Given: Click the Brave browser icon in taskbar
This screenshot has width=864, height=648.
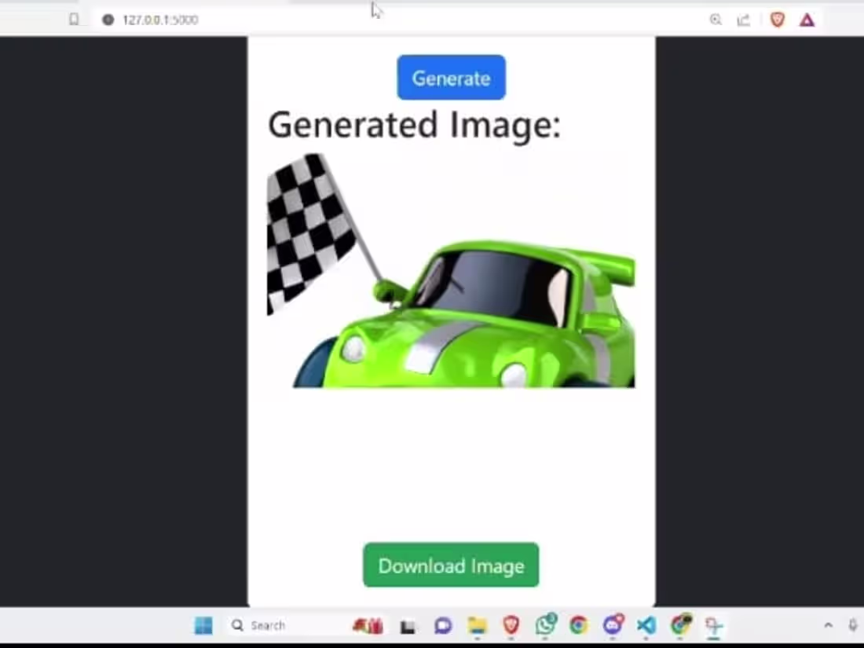Looking at the screenshot, I should click(x=511, y=626).
